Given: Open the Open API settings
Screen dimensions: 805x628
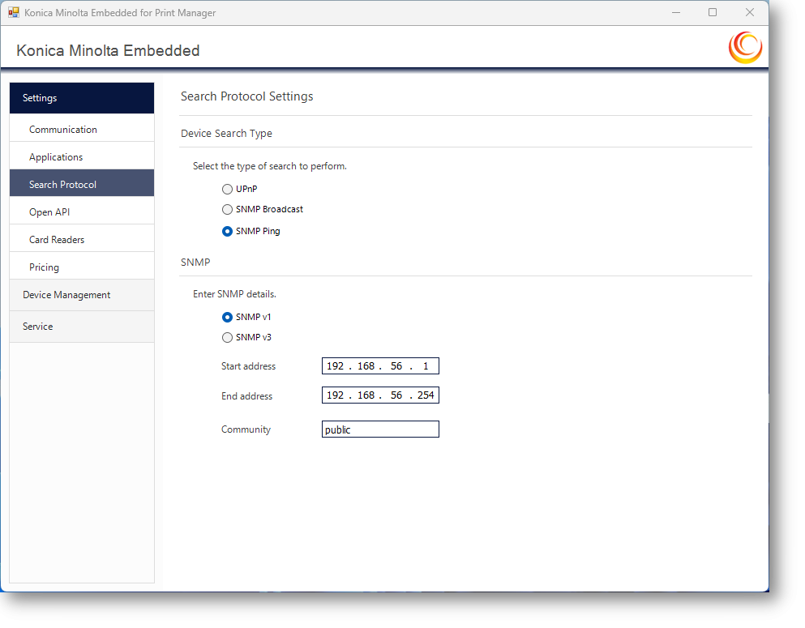Looking at the screenshot, I should point(82,211).
